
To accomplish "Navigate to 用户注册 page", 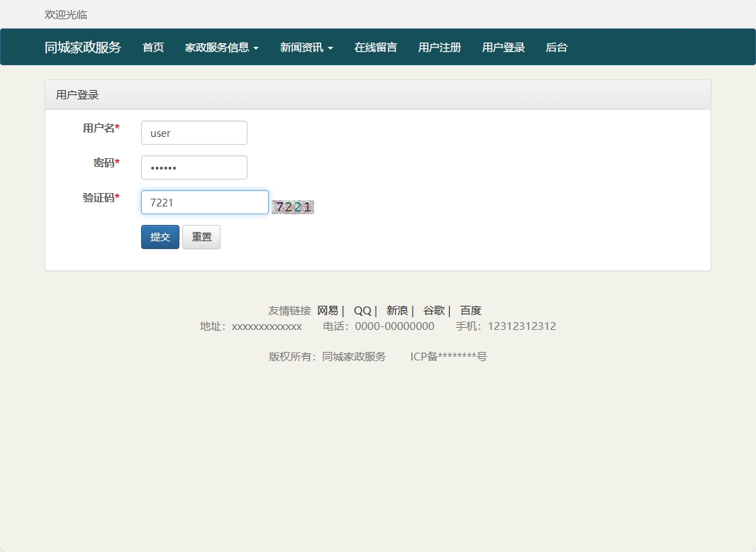I will (440, 47).
